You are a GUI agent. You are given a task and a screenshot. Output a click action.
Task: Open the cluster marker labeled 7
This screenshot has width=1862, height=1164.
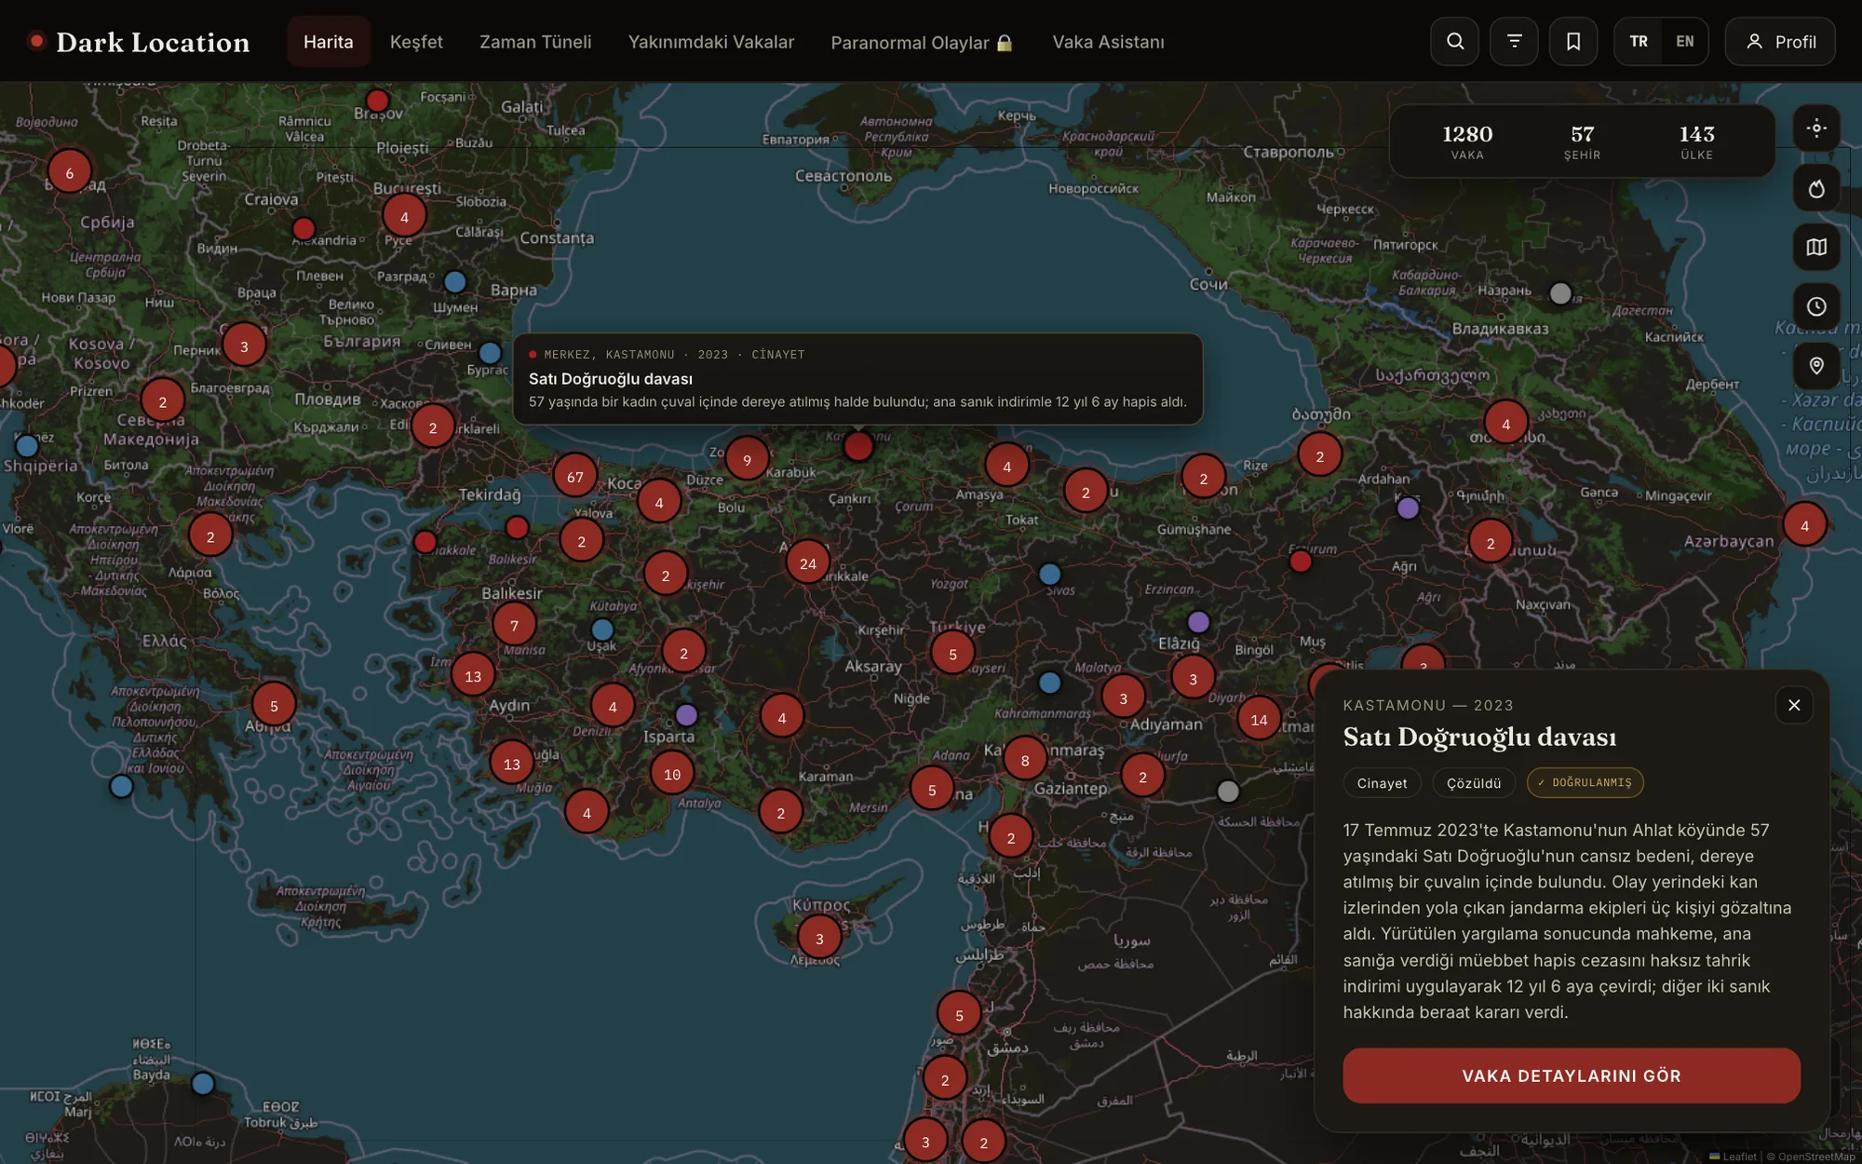click(x=514, y=626)
